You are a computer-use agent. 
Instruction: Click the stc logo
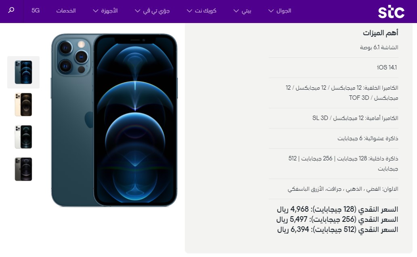pos(391,12)
